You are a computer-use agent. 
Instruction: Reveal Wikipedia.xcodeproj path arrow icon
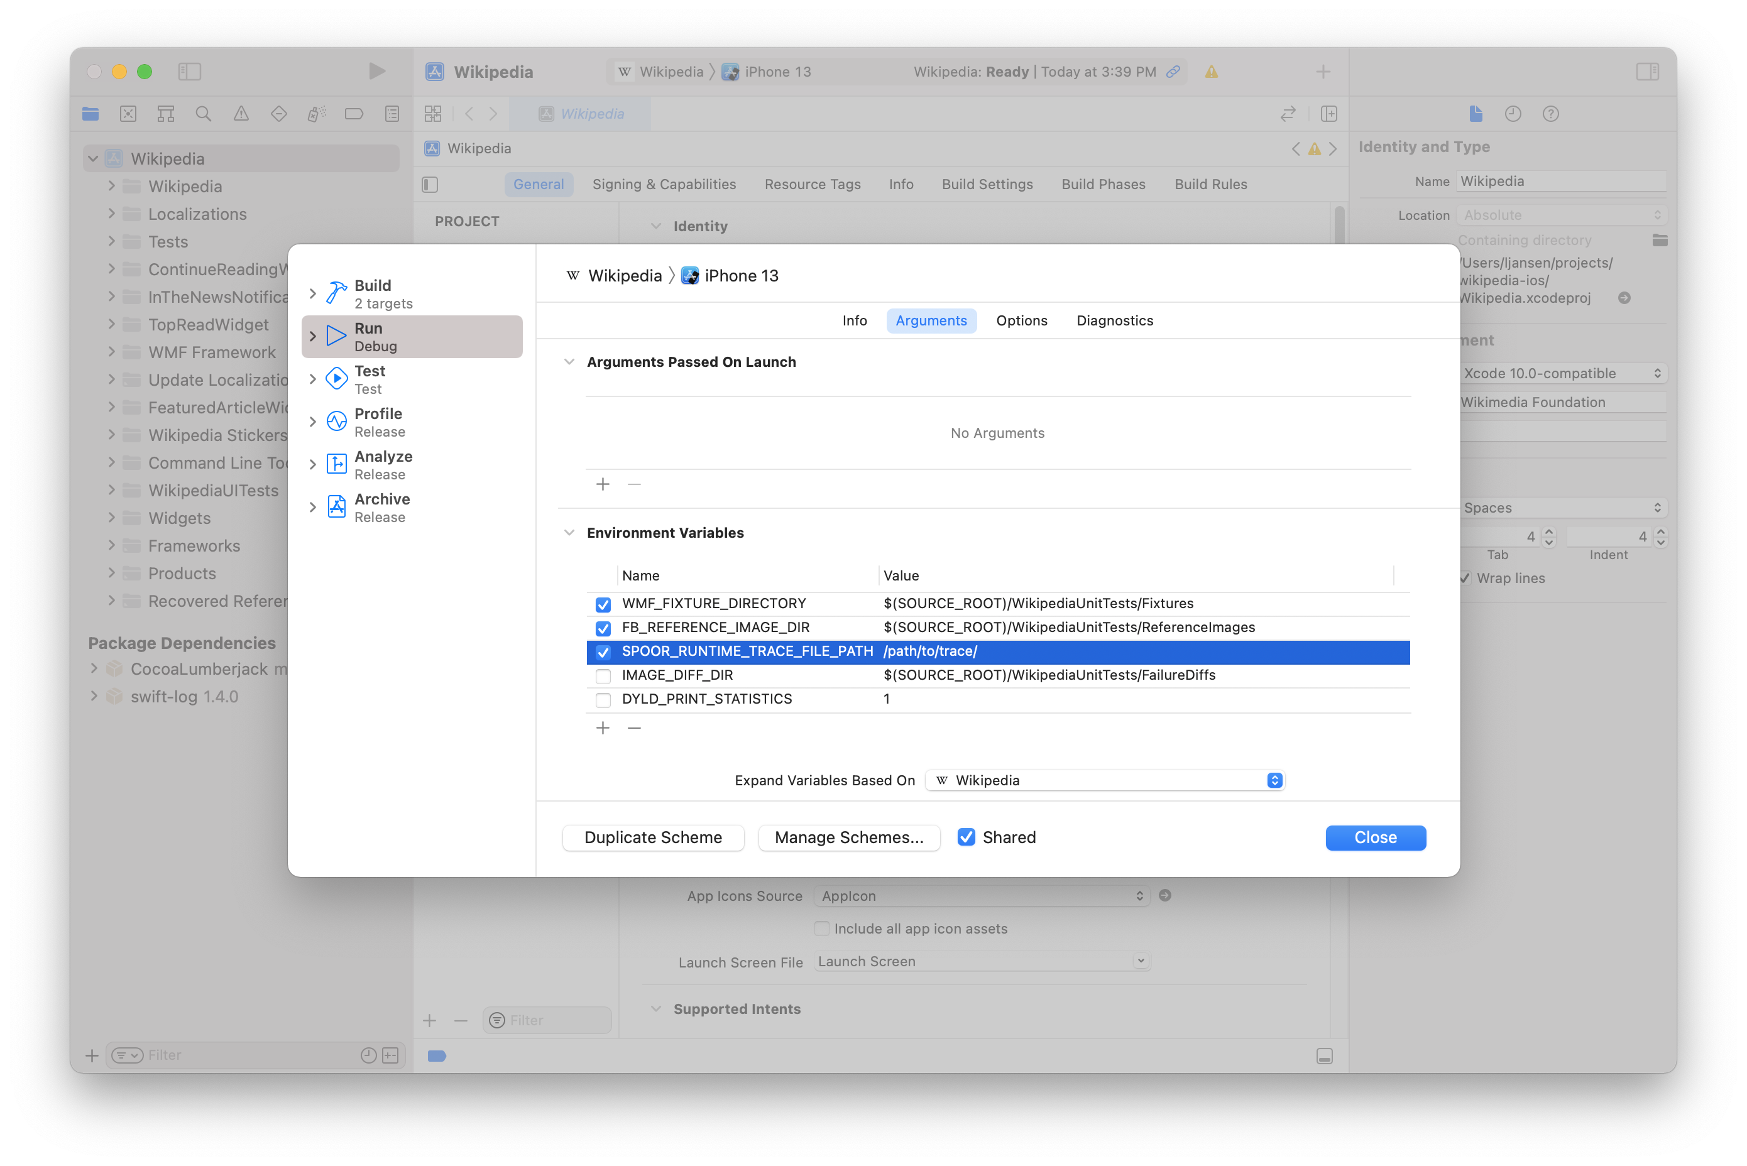pyautogui.click(x=1624, y=298)
